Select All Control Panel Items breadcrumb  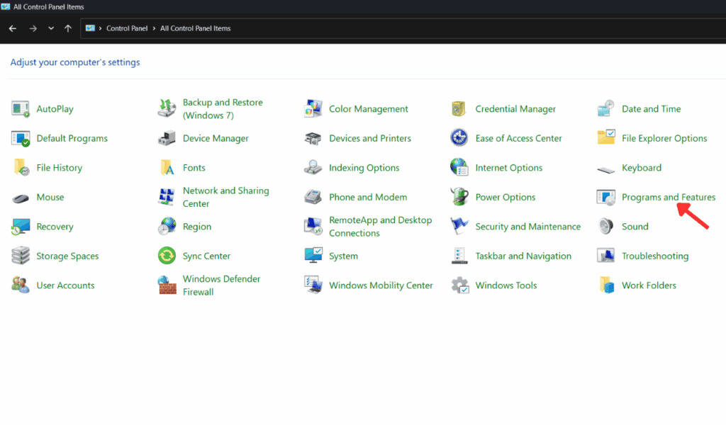pos(195,28)
